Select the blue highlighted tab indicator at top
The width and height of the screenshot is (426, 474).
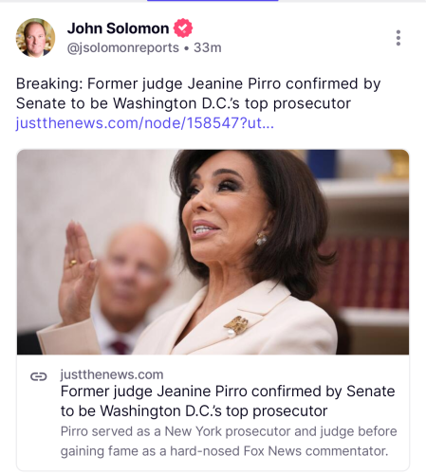[213, 1]
